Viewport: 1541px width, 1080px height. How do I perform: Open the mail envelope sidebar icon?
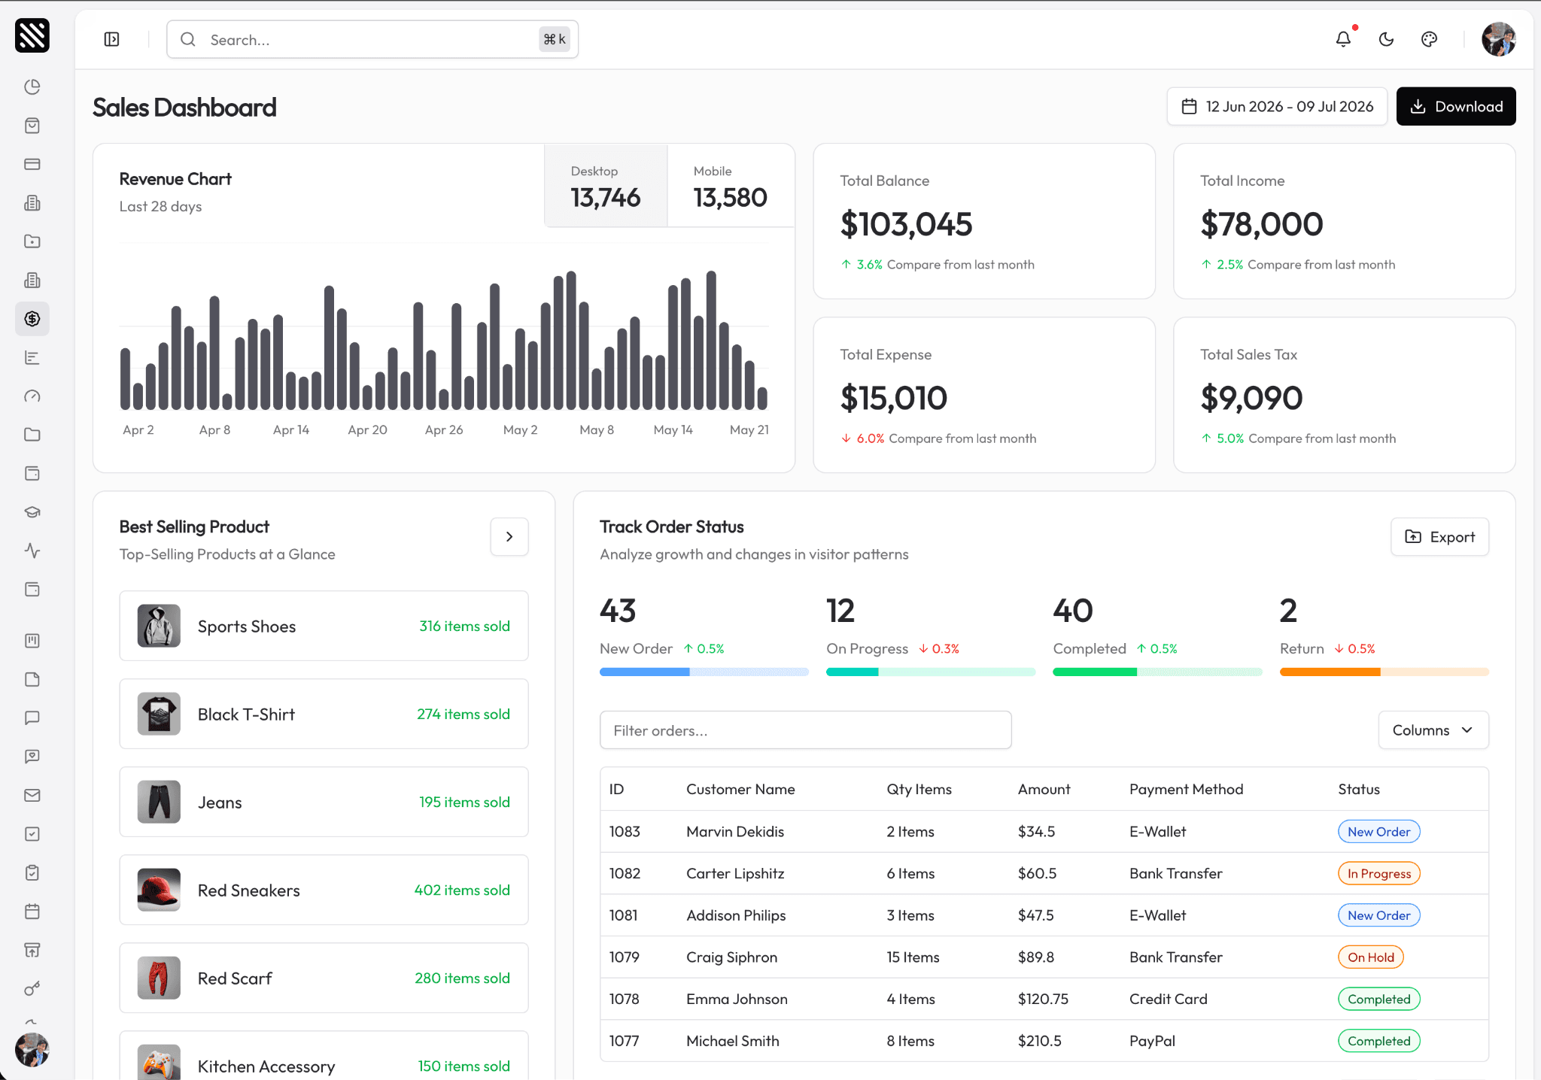[32, 796]
